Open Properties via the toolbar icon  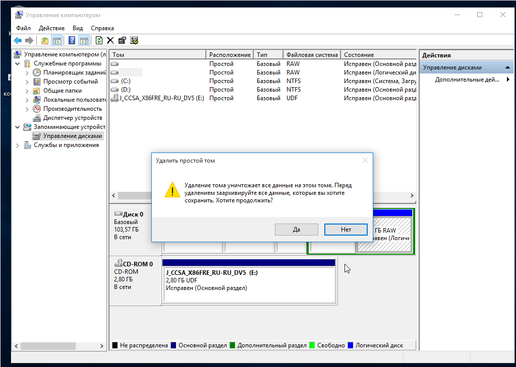click(x=122, y=40)
